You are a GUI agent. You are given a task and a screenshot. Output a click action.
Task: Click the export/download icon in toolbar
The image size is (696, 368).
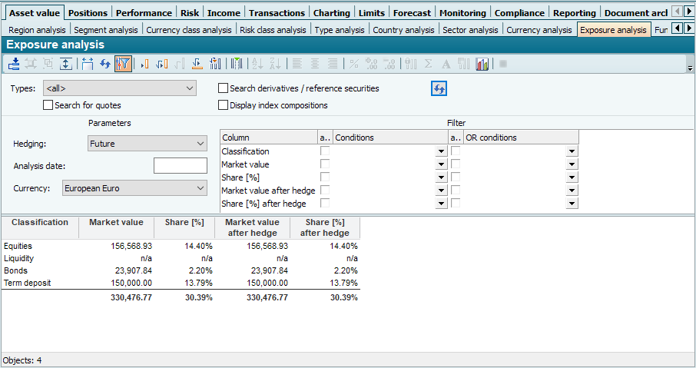tap(14, 65)
